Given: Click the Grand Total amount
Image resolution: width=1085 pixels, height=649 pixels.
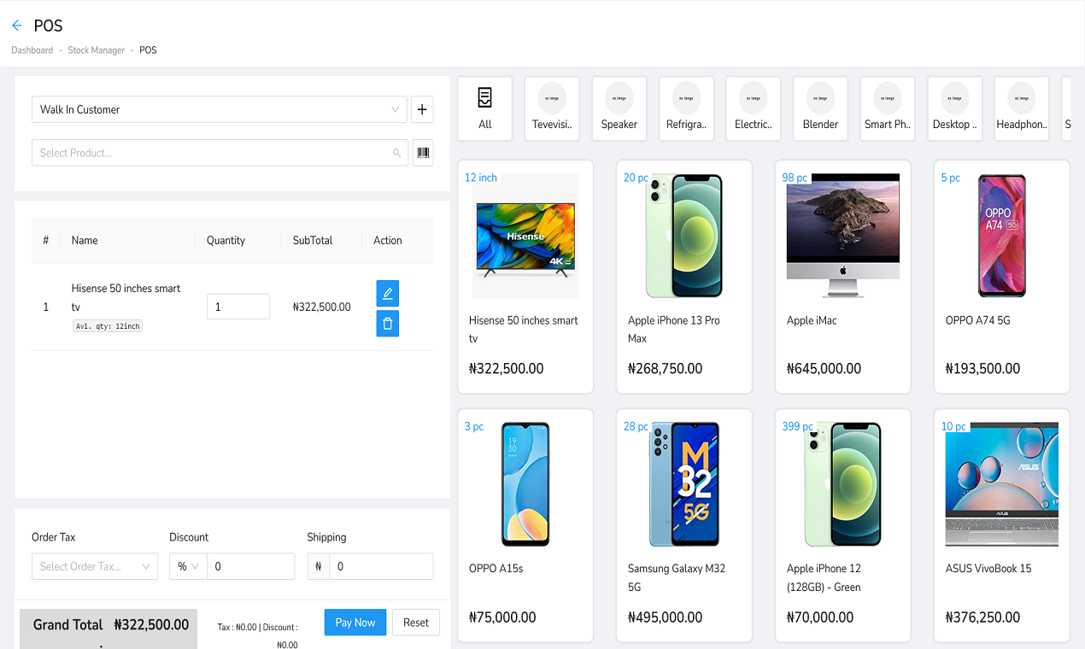Looking at the screenshot, I should point(151,624).
